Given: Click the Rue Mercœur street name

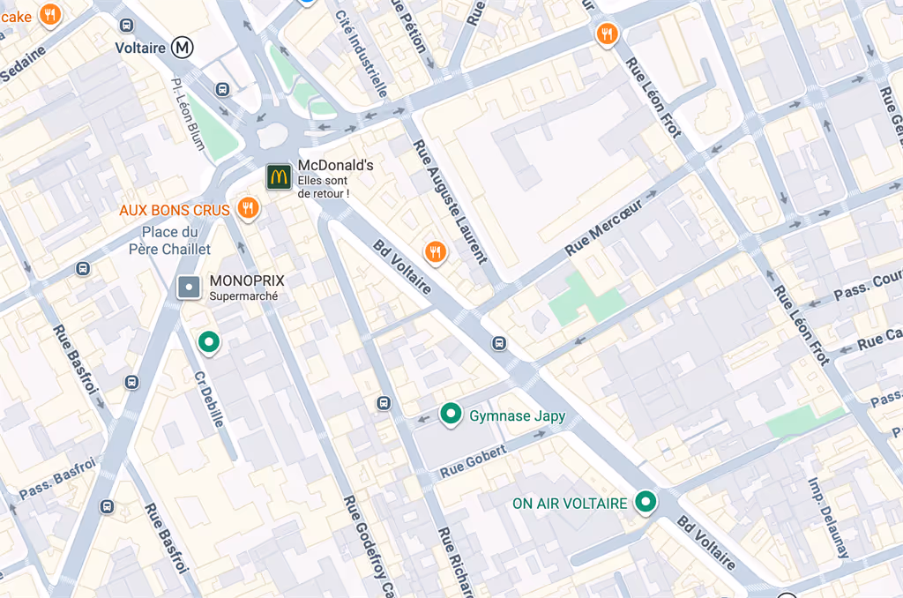Looking at the screenshot, I should pyautogui.click(x=603, y=228).
